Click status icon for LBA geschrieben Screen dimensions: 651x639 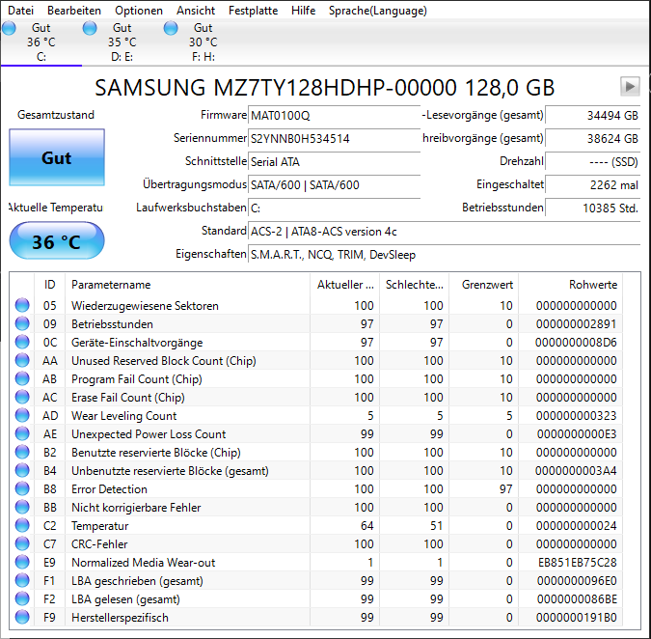pyautogui.click(x=22, y=580)
